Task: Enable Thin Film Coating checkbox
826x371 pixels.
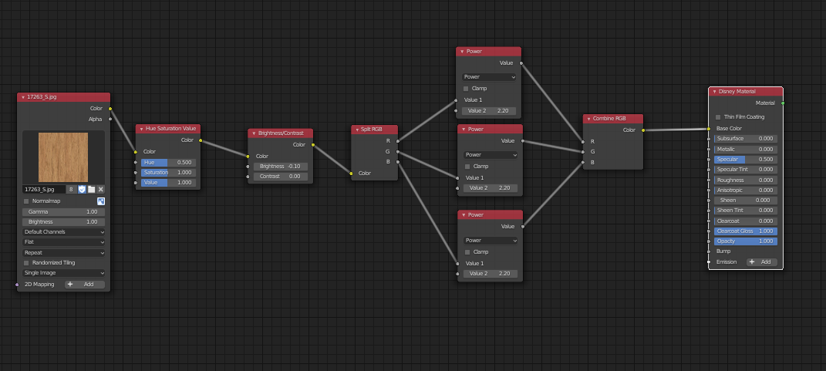Action: point(718,117)
